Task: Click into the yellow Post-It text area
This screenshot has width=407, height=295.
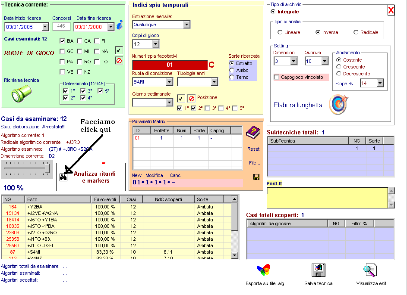Action: click(x=327, y=198)
